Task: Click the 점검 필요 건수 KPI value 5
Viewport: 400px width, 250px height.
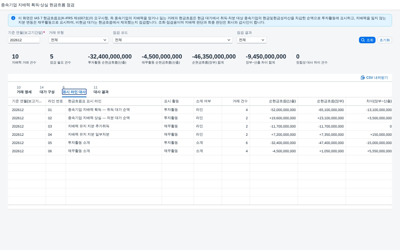Action: (x=51, y=57)
